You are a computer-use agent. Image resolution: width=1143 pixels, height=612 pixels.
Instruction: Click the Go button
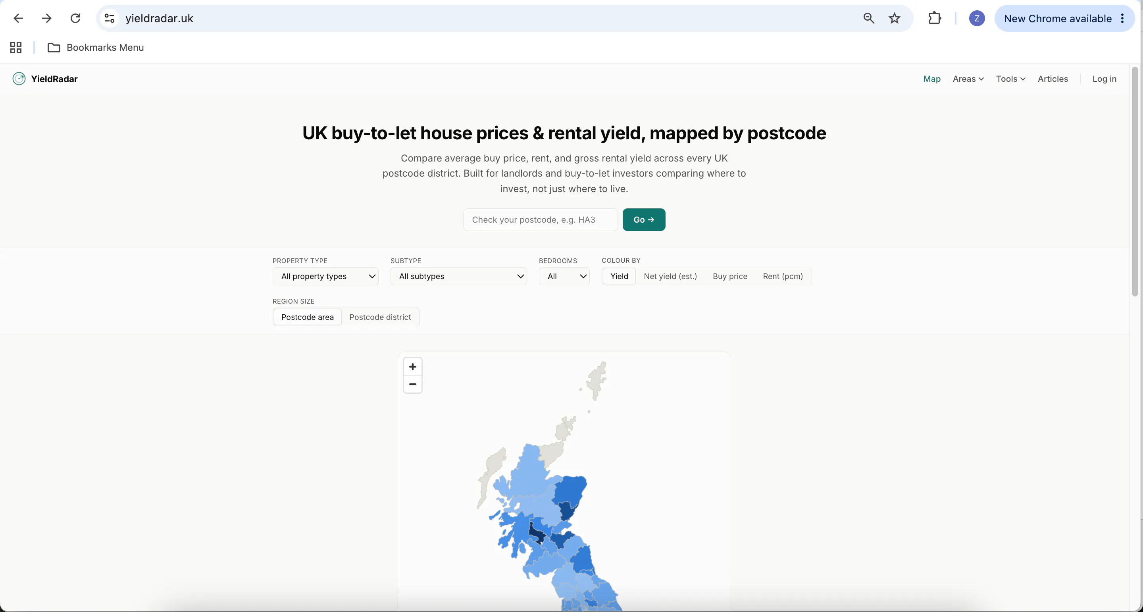643,220
